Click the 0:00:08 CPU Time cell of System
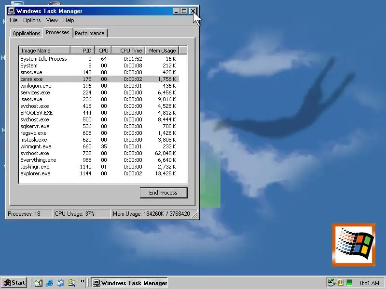 pyautogui.click(x=133, y=66)
